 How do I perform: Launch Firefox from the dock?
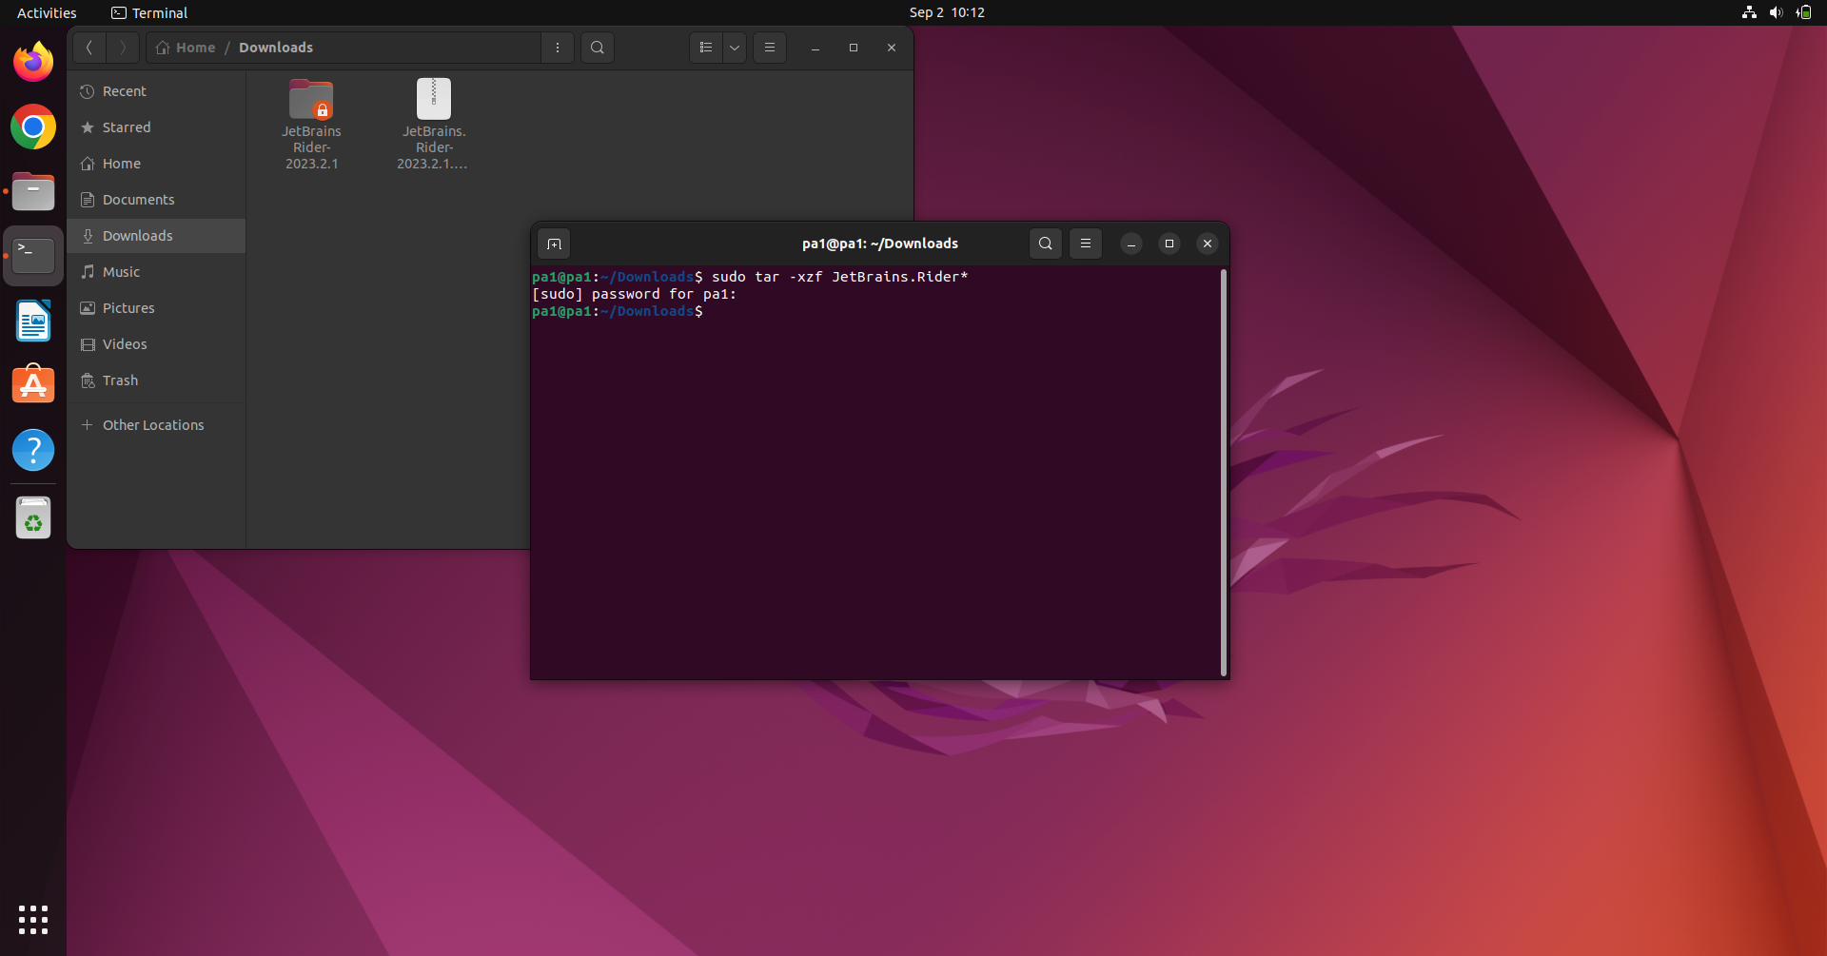(x=32, y=61)
